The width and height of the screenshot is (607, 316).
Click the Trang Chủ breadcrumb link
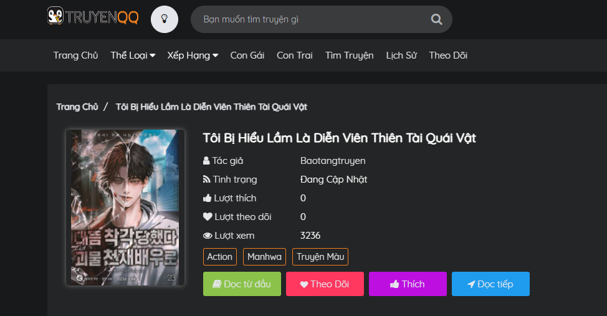77,107
